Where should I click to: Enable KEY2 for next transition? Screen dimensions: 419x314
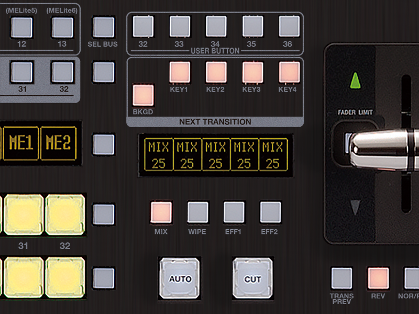point(216,73)
